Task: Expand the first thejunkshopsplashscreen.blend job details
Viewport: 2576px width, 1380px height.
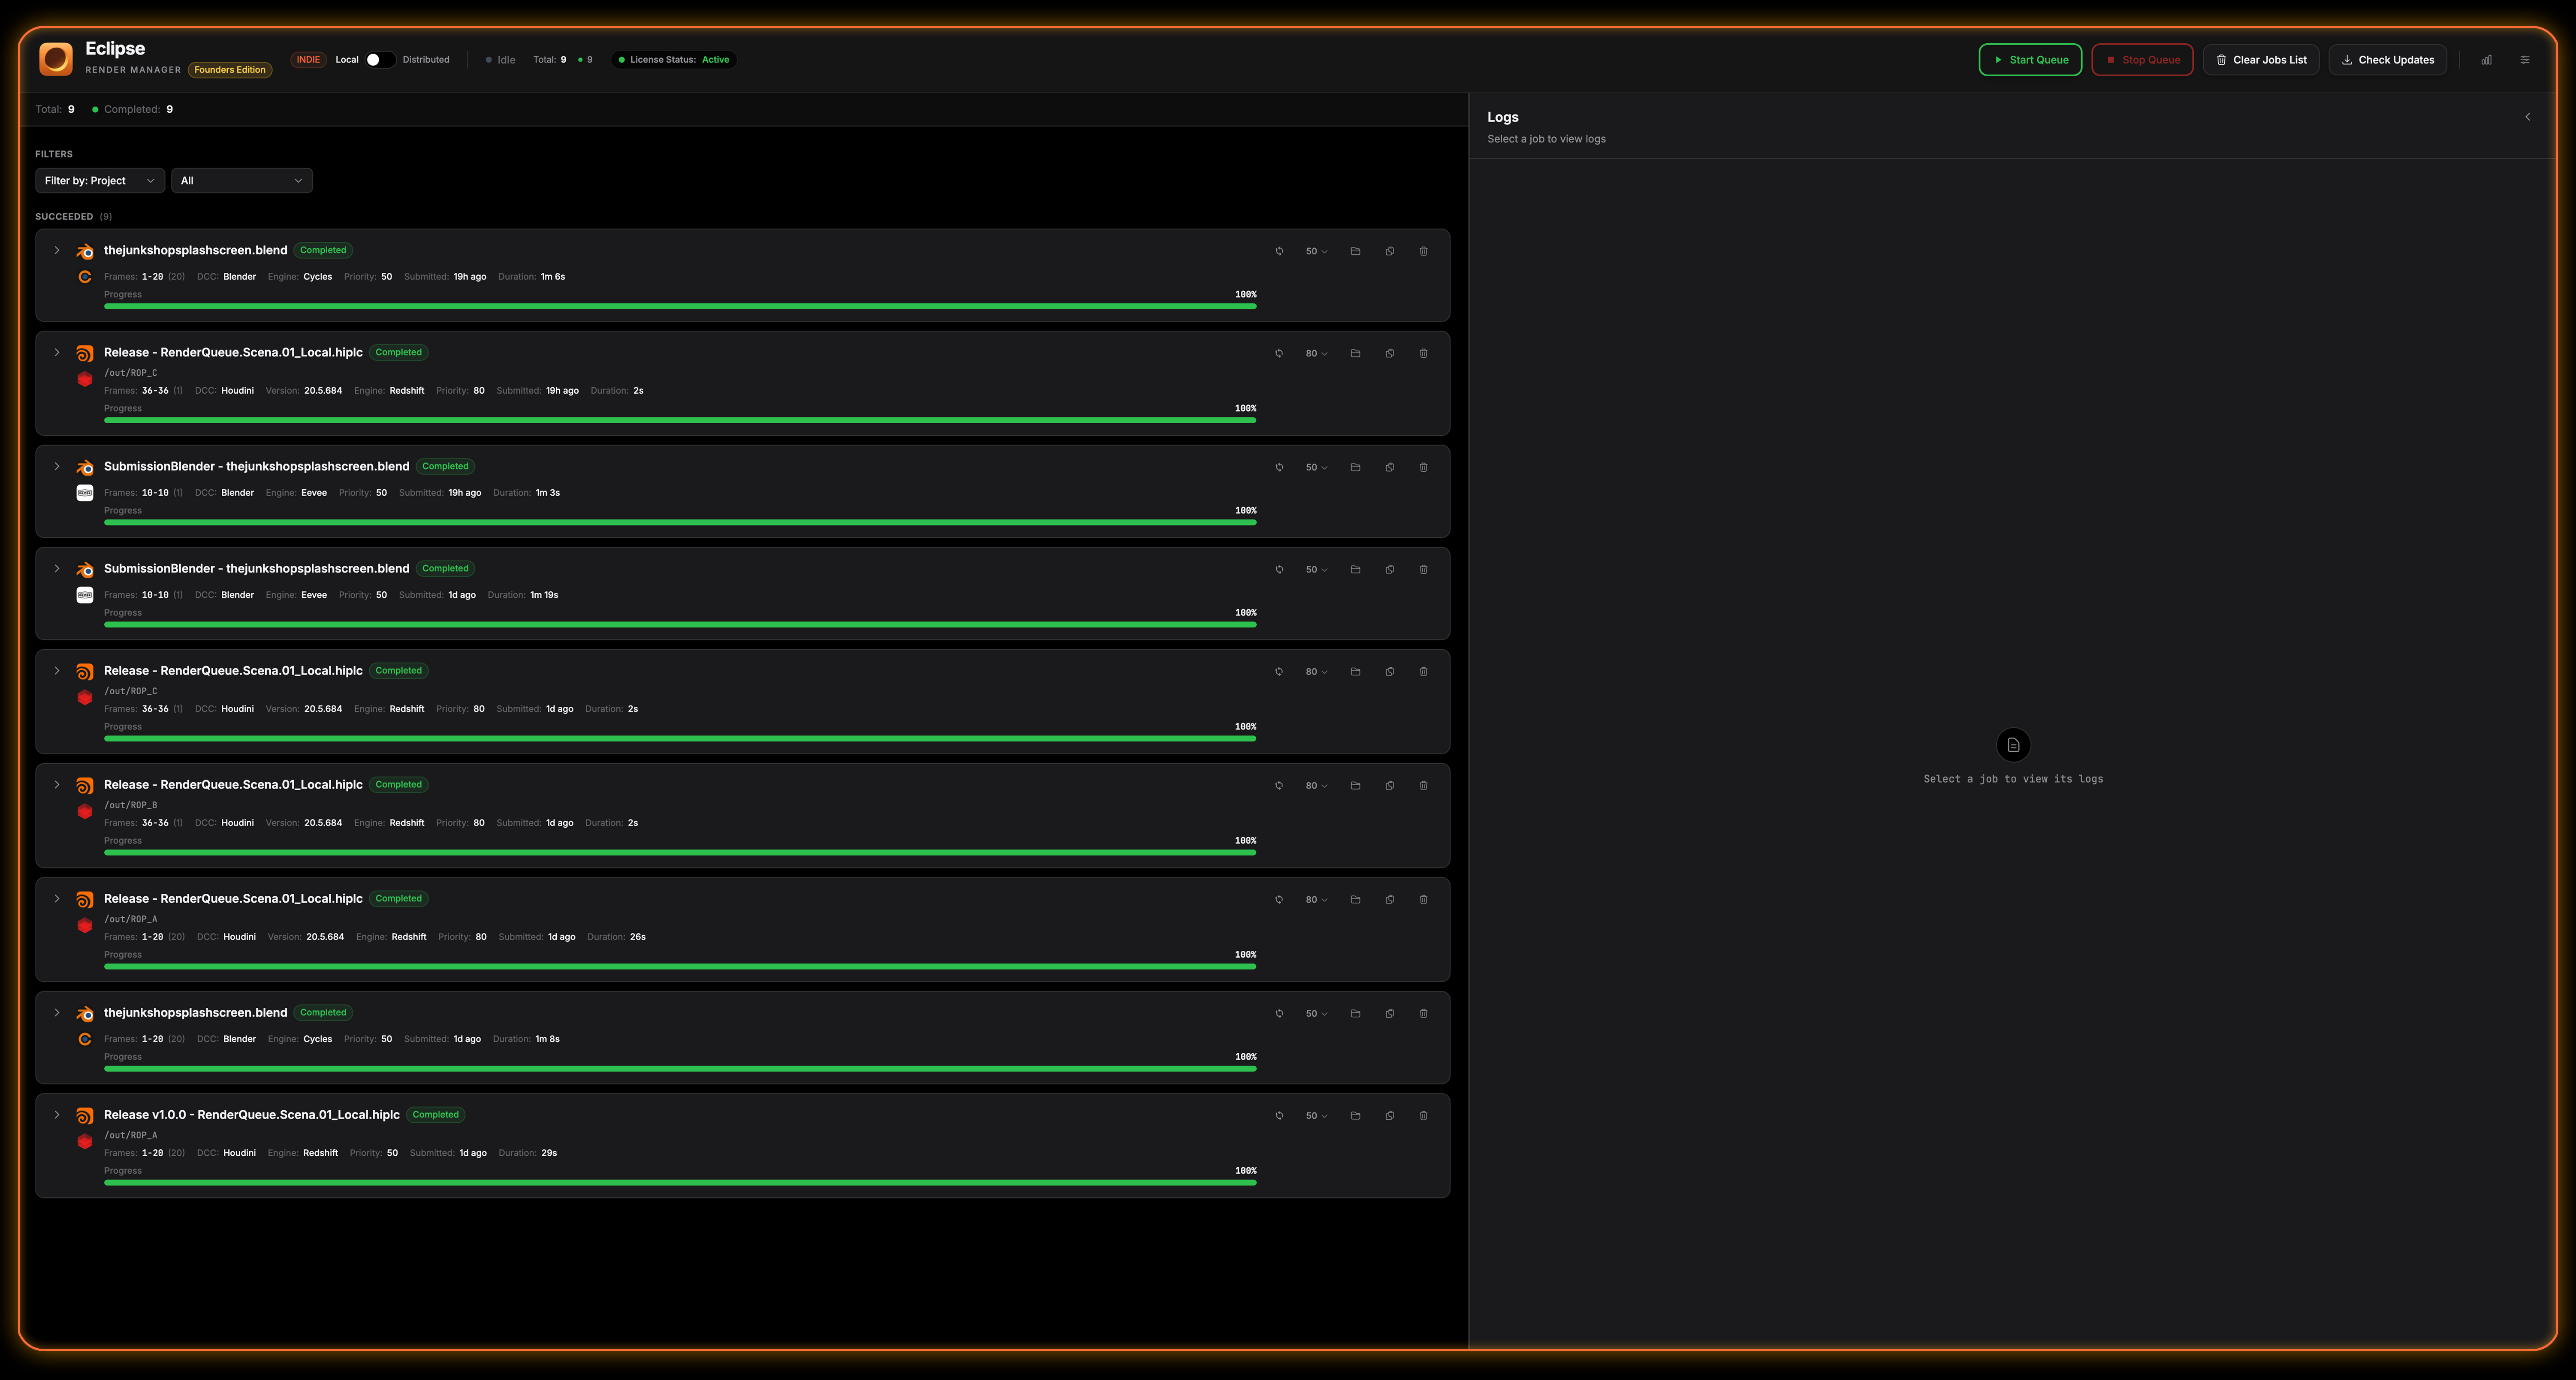Action: coord(57,250)
